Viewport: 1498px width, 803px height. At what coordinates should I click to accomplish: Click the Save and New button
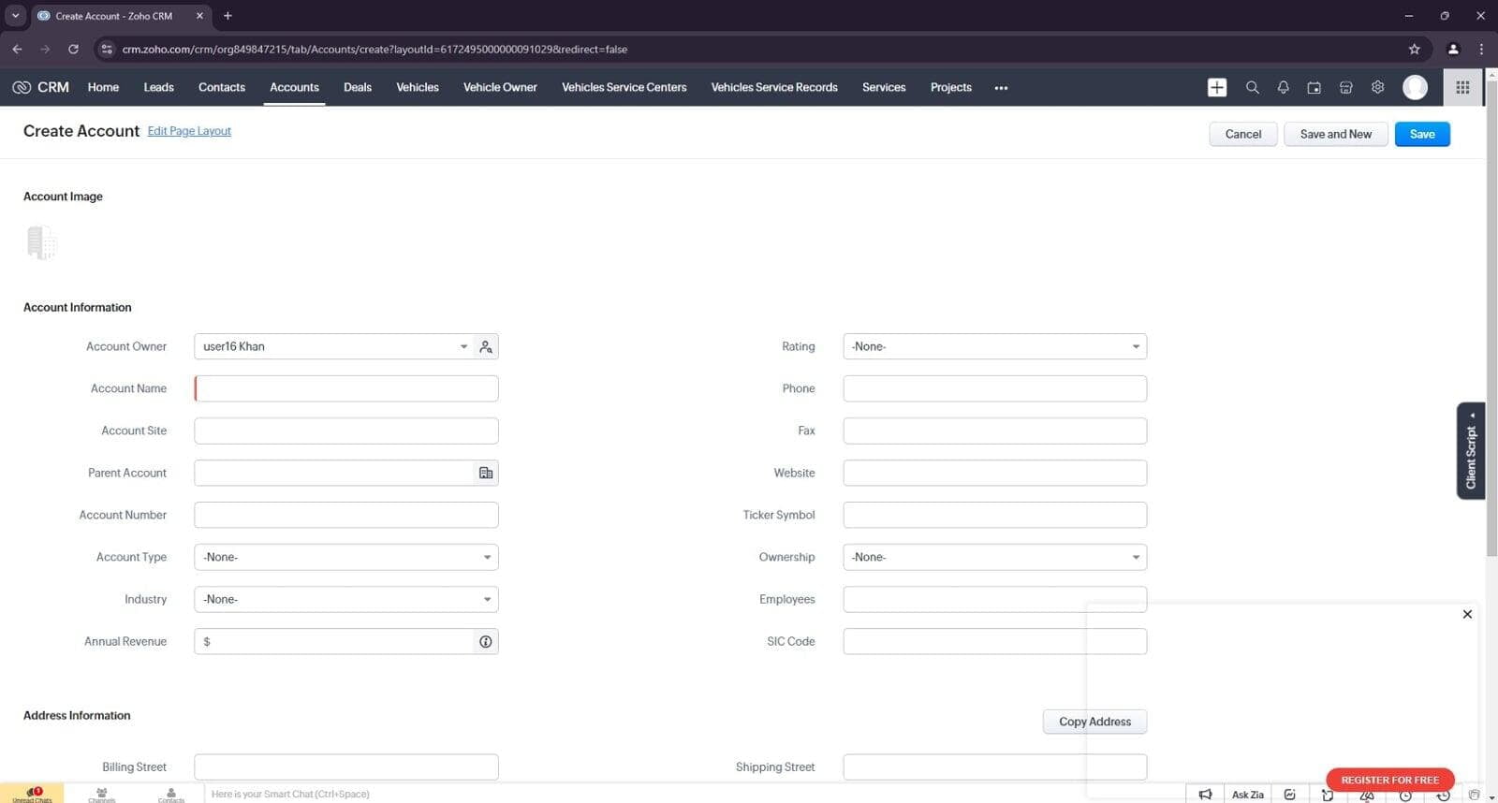1335,134
